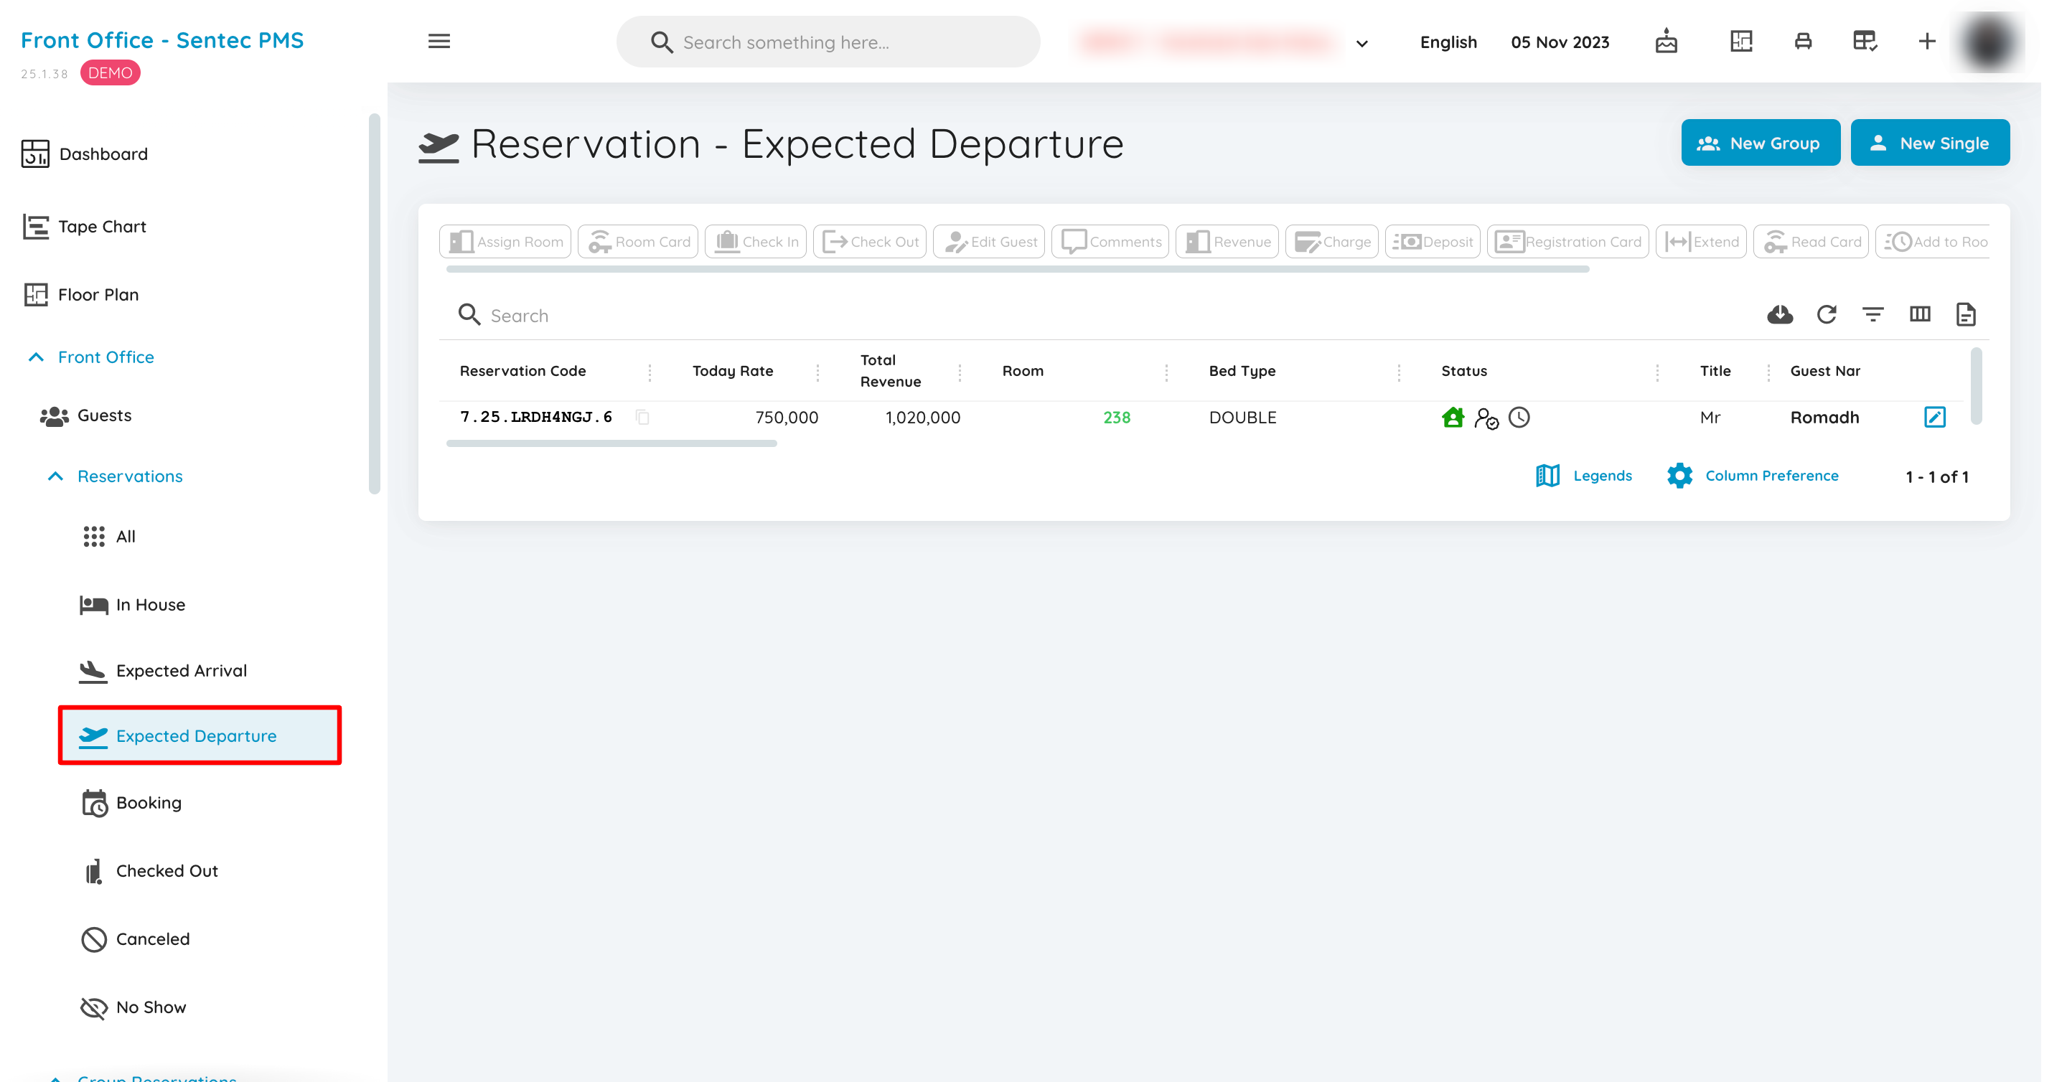Open the property selector dropdown
This screenshot has width=2067, height=1082.
[x=1361, y=43]
